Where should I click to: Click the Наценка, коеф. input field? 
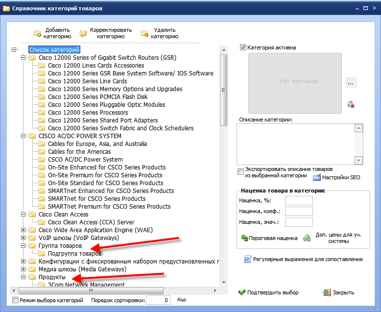(x=299, y=212)
